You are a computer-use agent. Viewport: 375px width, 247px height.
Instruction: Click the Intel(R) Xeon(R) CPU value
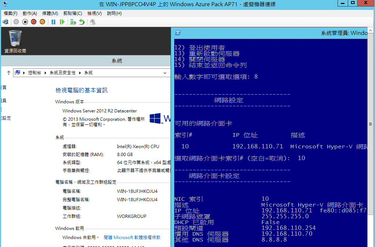tap(138, 146)
